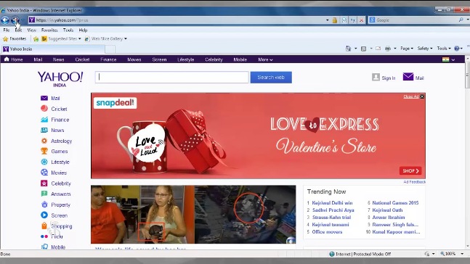Click the print icon in command bar
The width and height of the screenshot is (470, 264).
click(388, 49)
